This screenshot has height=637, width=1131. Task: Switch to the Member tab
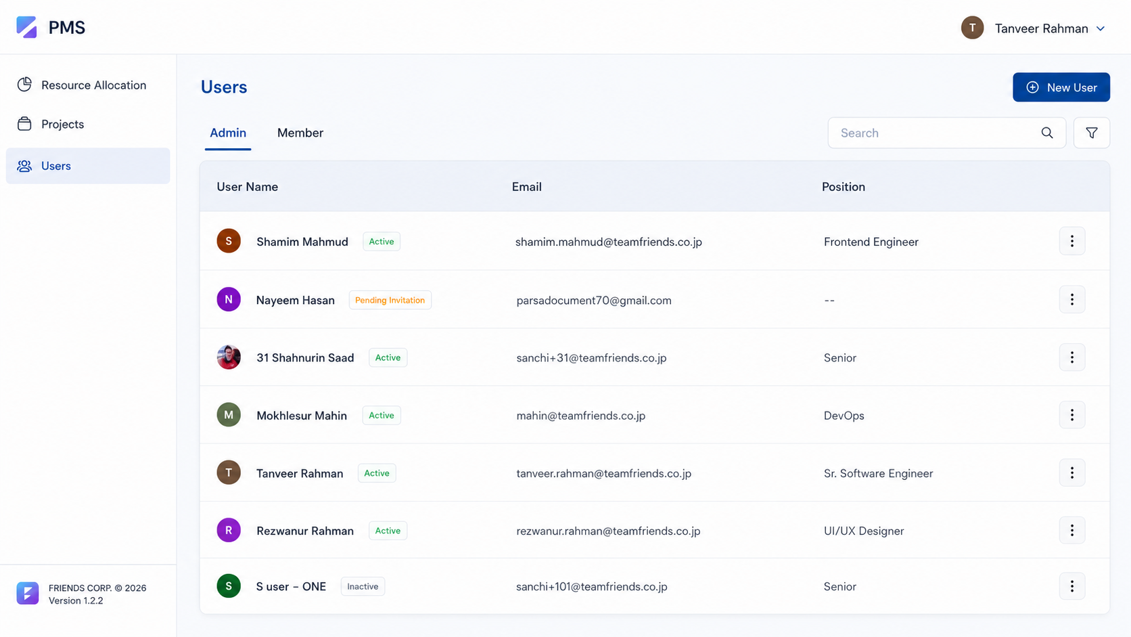[300, 133]
